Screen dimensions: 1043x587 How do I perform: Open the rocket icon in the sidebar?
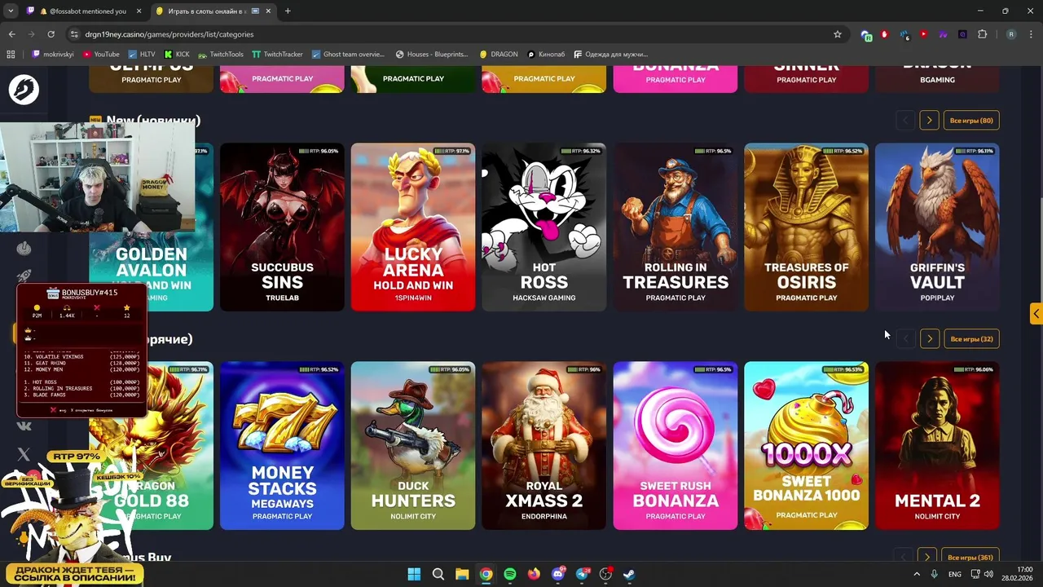tap(24, 276)
